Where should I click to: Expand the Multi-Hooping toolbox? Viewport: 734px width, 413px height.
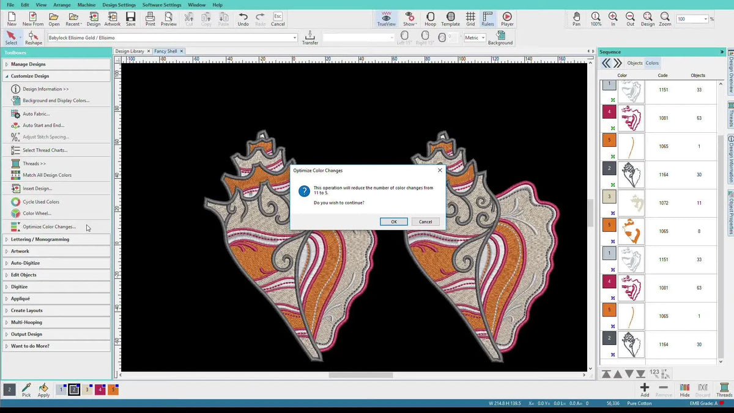click(x=56, y=322)
